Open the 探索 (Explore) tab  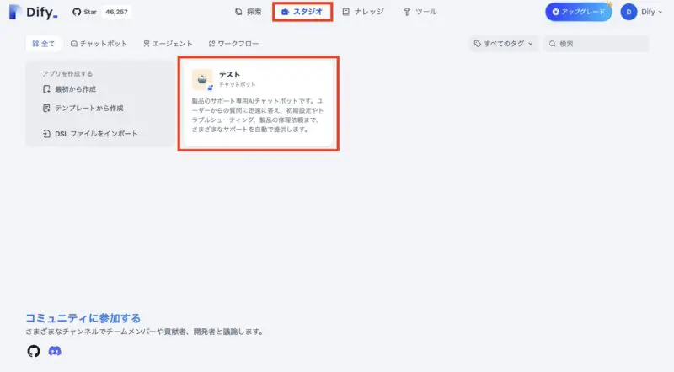coord(249,13)
